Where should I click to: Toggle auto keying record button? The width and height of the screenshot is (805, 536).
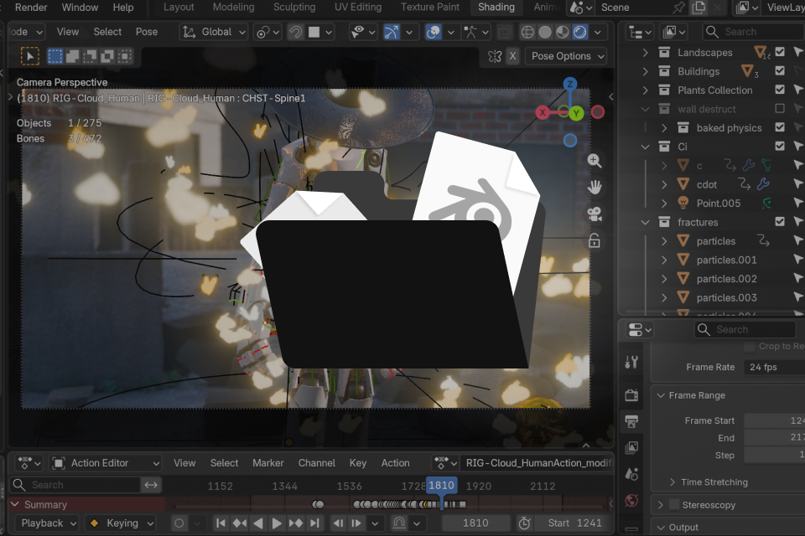point(179,523)
